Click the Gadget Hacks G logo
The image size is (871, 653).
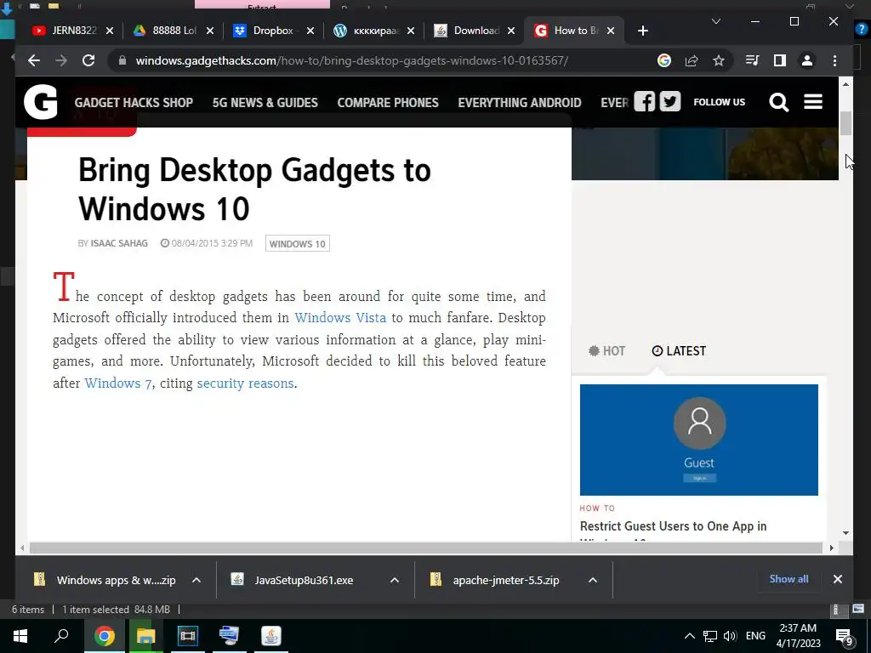[x=41, y=102]
